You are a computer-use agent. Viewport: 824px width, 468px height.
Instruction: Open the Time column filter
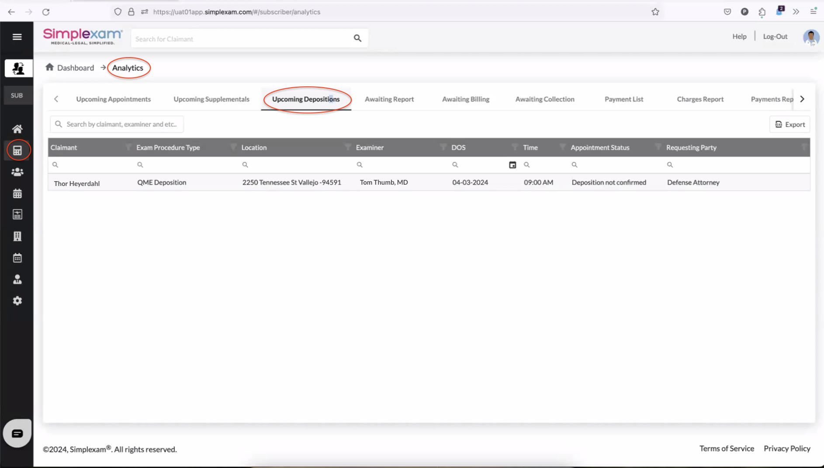coord(562,147)
